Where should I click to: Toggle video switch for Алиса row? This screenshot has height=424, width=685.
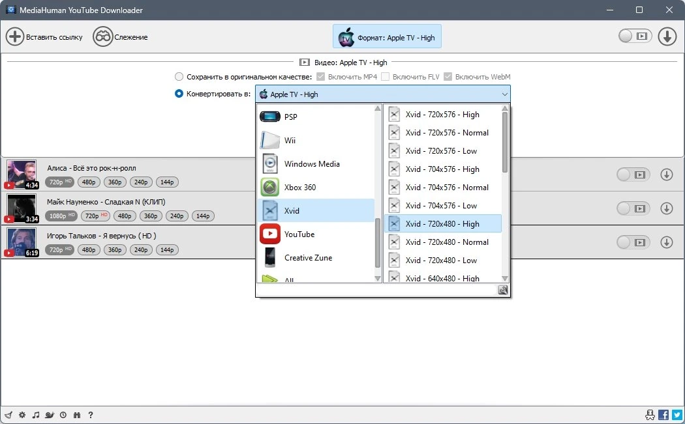(633, 175)
